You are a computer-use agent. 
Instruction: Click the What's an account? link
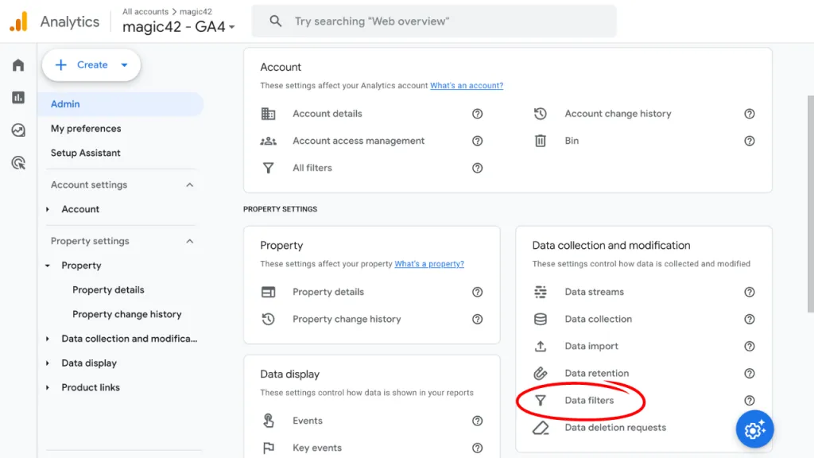466,85
